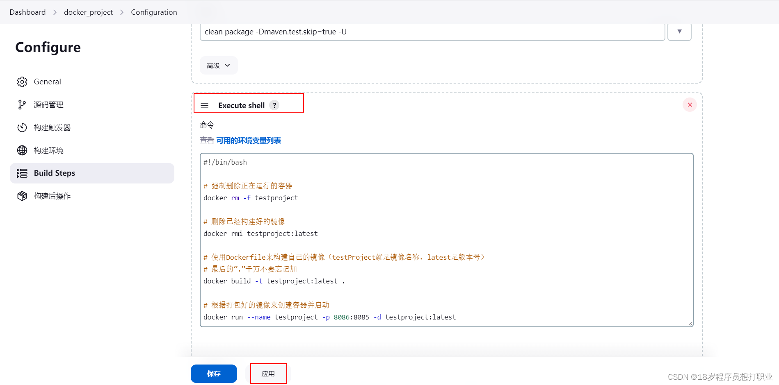
Task: Click the 'docker rm -f testproject' line
Action: (x=251, y=198)
